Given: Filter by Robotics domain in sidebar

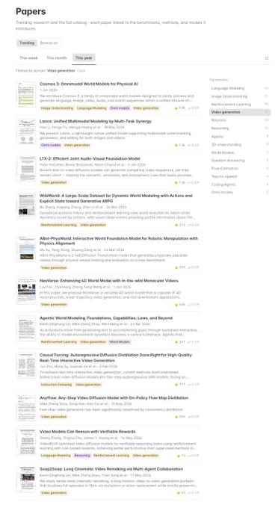Looking at the screenshot, I should click(x=240, y=120).
